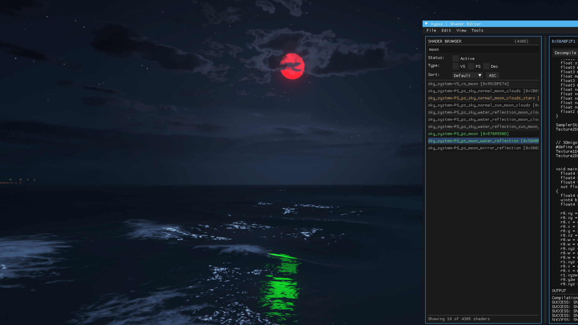Screen dimensions: 578x325
Task: Open the File menu
Action: [431, 30]
